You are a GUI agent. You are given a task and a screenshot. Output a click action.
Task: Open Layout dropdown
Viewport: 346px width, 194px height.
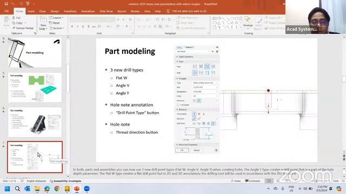click(56, 18)
